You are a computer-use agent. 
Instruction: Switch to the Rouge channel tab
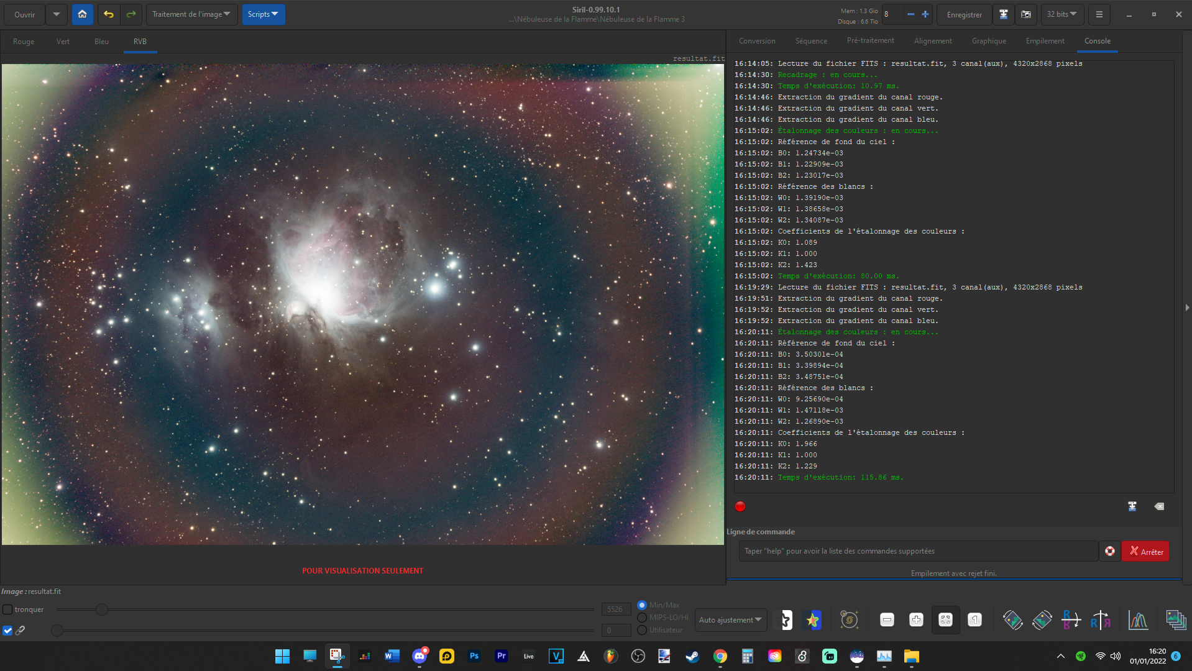24,42
